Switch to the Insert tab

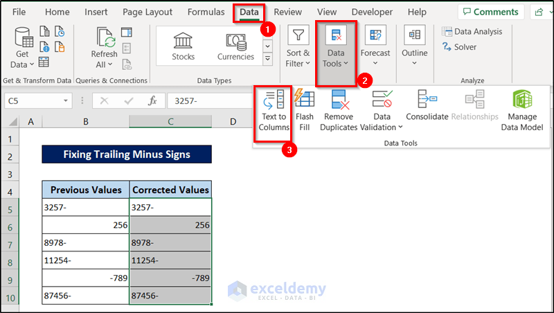96,12
